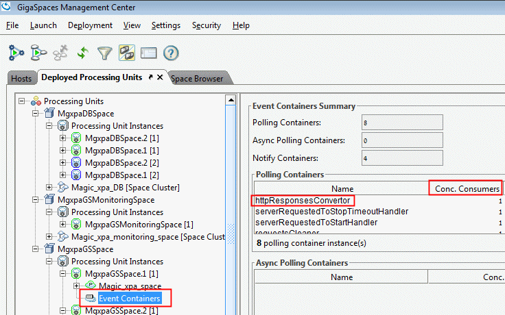Image resolution: width=505 pixels, height=315 pixels.
Task: Click the Polling Containers count field
Action: (x=402, y=123)
